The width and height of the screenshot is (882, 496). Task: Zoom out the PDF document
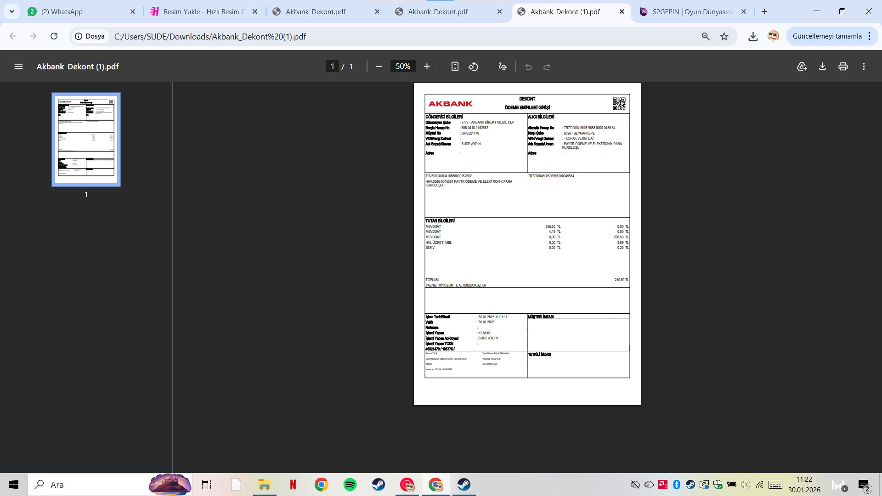379,67
